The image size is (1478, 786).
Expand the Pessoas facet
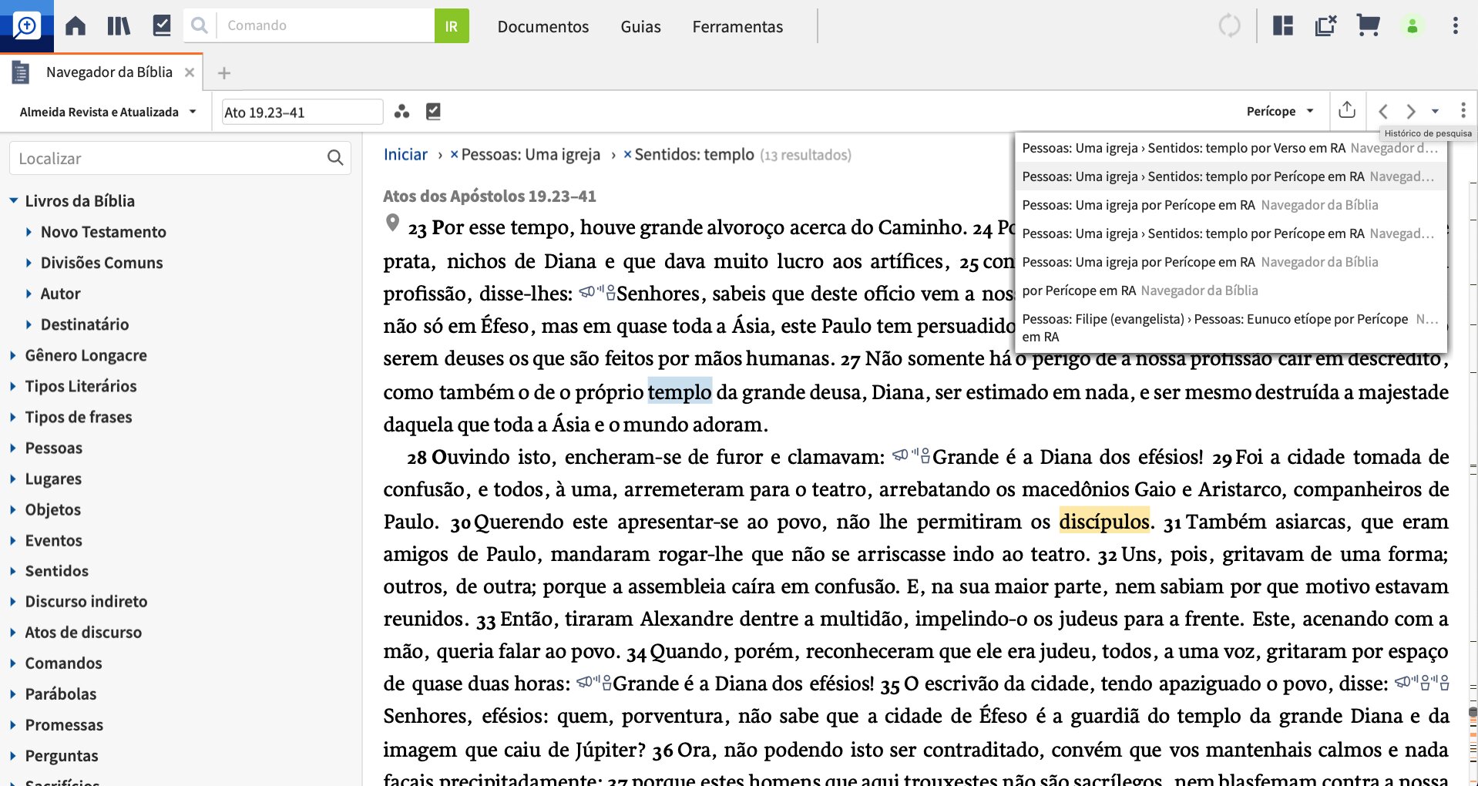13,448
